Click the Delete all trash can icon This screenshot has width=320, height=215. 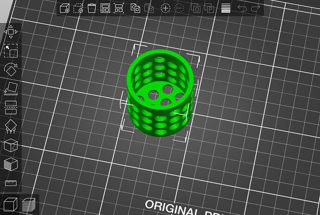pos(92,8)
